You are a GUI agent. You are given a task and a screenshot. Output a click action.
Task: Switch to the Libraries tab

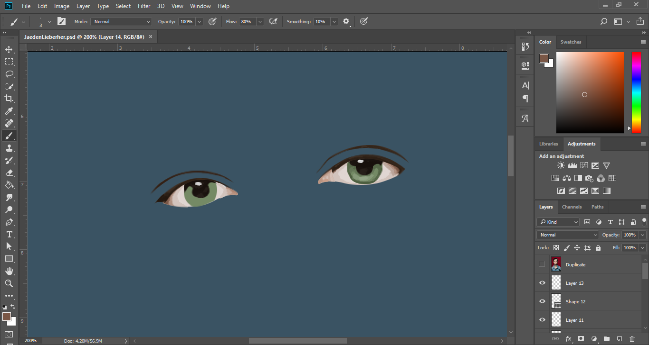coord(548,144)
